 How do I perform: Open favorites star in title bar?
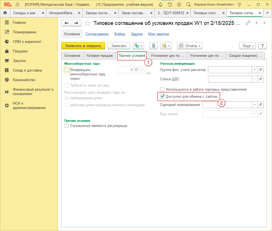tap(179, 5)
